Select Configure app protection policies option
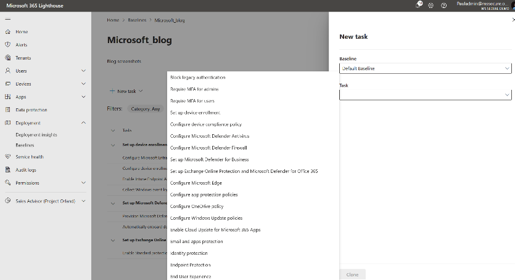515x280 pixels. 253,194
